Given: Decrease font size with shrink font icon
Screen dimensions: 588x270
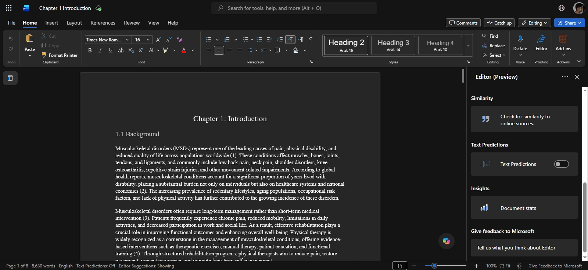Looking at the screenshot, I should click(x=169, y=40).
